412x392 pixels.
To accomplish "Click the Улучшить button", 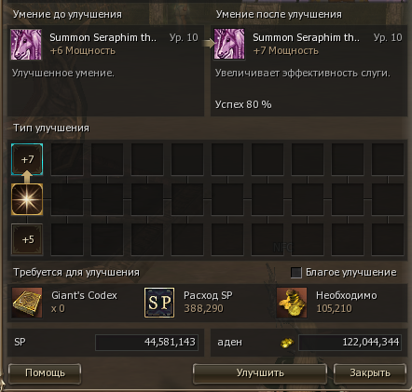I will (260, 373).
